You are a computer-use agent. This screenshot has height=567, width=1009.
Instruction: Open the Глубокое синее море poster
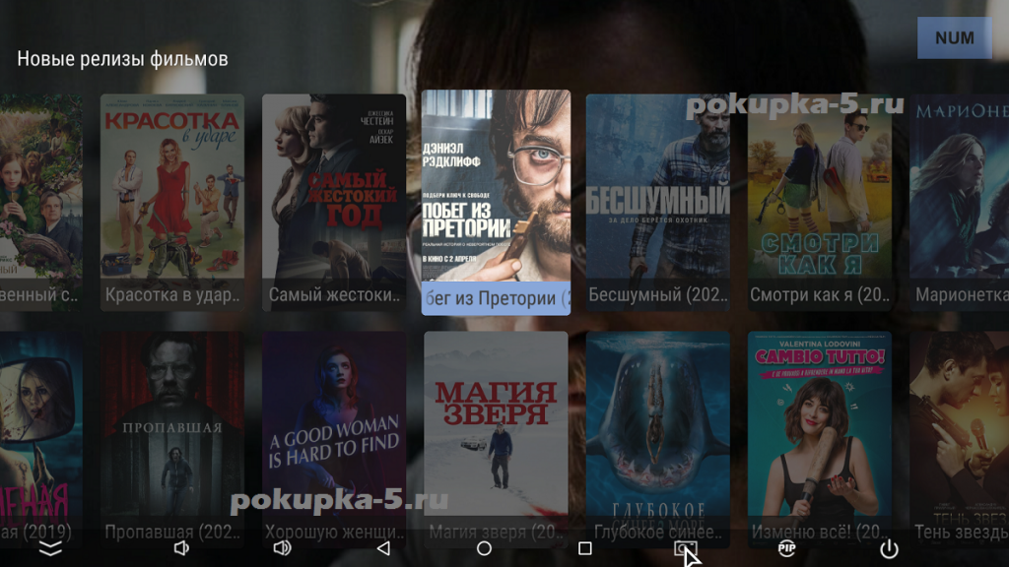pyautogui.click(x=657, y=439)
